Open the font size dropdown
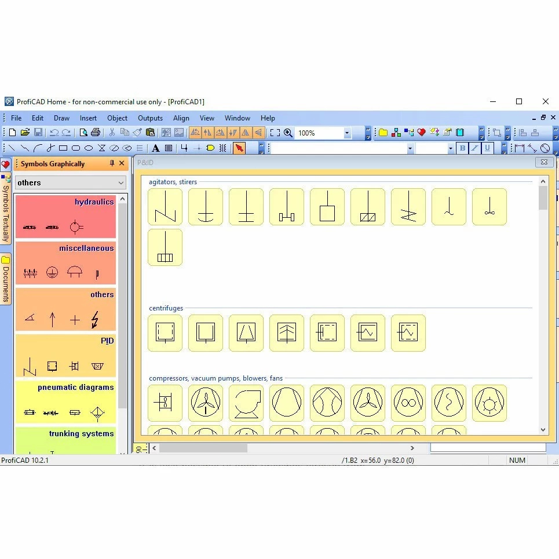The image size is (559, 559). [x=451, y=148]
